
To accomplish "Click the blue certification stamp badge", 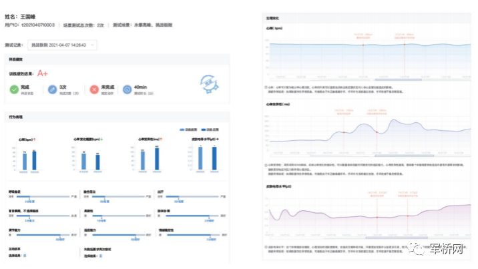I will coord(210,84).
